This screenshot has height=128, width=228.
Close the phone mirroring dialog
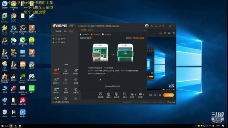pos(145,30)
